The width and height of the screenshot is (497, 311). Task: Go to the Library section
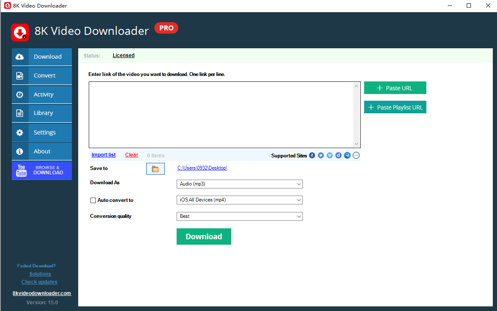point(42,113)
